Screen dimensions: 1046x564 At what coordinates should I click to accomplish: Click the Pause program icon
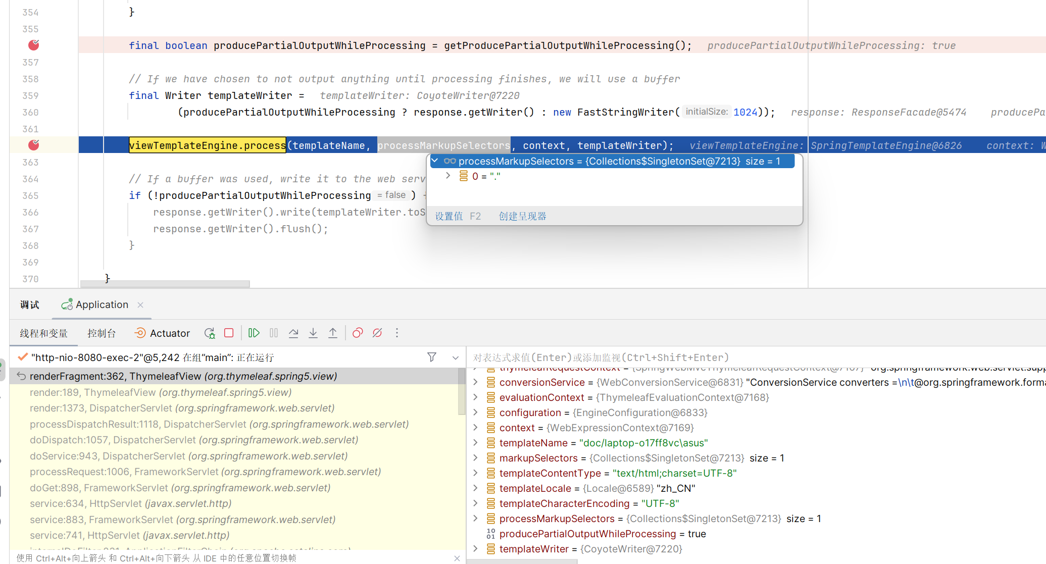click(x=274, y=333)
